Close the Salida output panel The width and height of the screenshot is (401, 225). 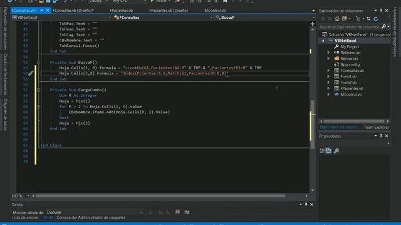click(x=312, y=204)
